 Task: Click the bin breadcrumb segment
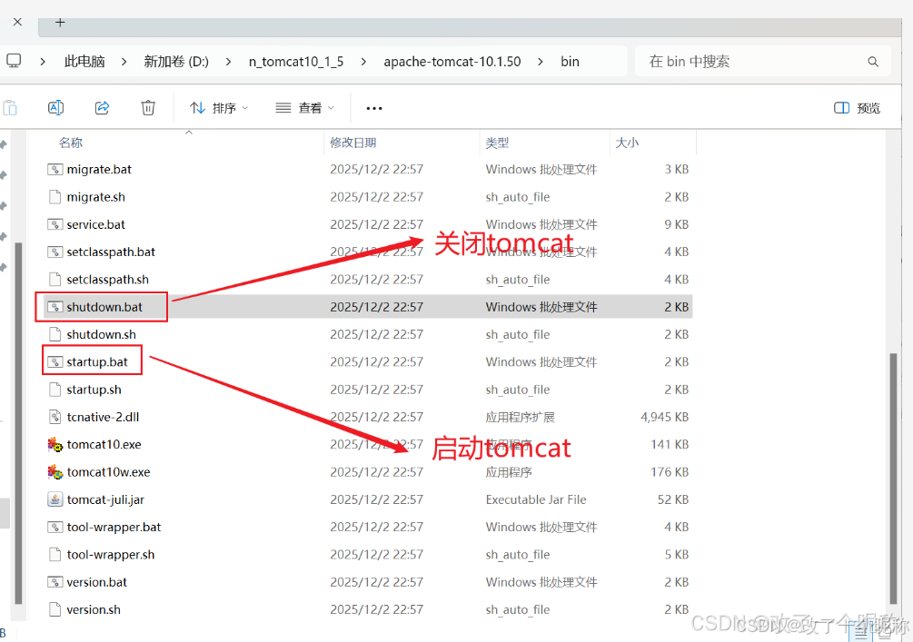[570, 62]
